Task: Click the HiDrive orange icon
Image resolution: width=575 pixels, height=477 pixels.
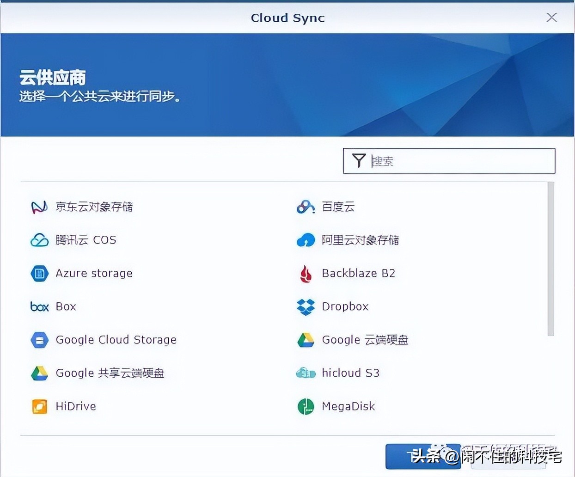Action: (x=39, y=406)
